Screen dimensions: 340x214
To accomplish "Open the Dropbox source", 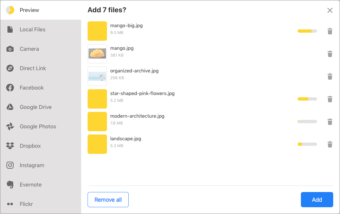I will coord(30,146).
